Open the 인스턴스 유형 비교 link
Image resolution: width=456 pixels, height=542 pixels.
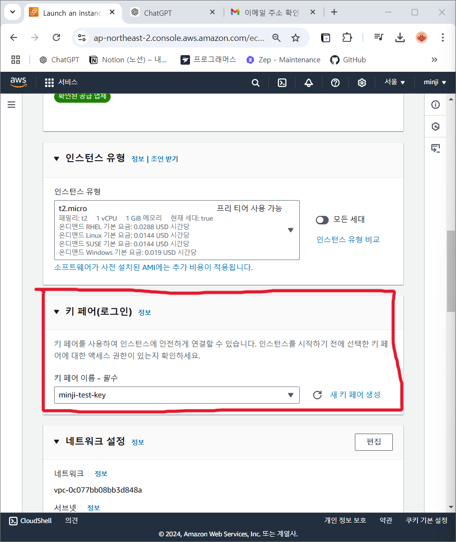348,240
